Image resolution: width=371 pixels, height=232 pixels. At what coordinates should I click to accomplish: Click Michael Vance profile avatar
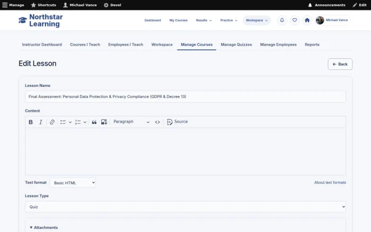tap(320, 20)
